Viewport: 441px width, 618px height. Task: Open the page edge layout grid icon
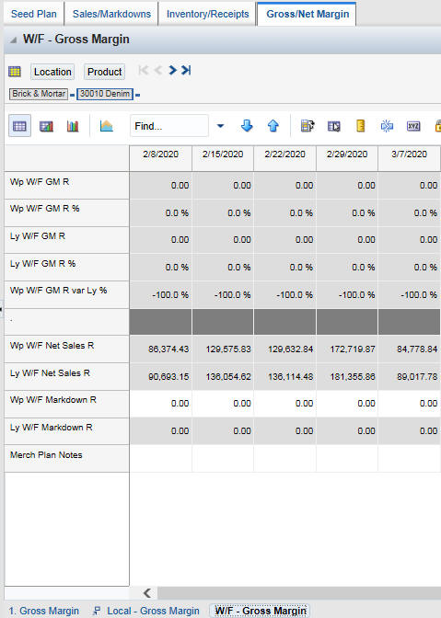[x=15, y=72]
